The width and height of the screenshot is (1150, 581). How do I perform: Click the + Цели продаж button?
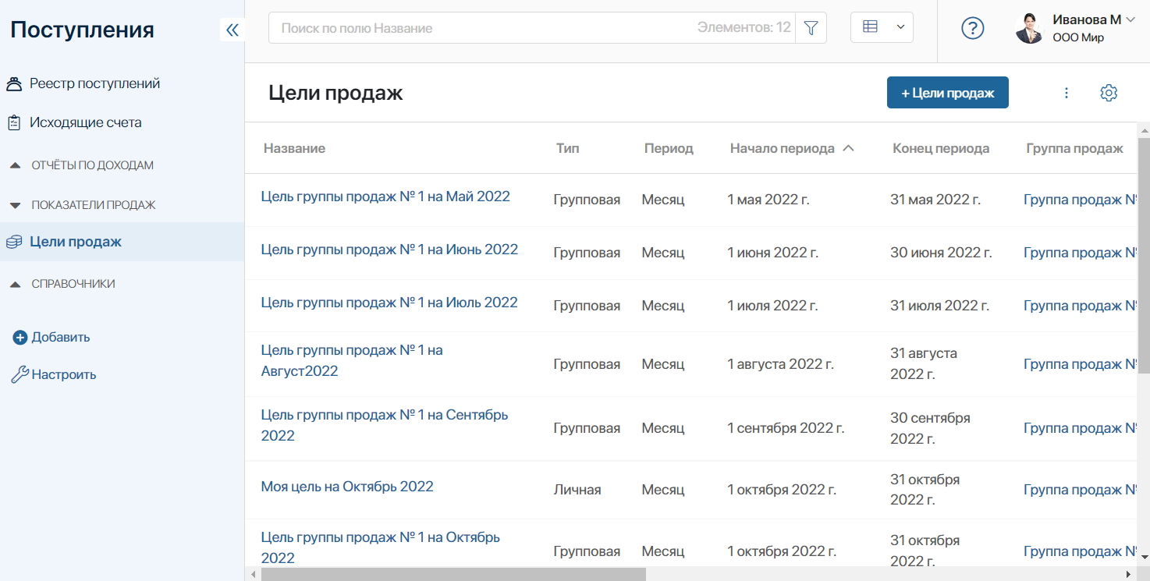tap(948, 93)
